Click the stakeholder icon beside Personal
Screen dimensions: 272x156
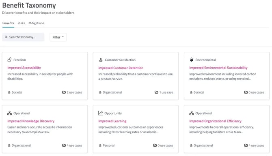click(x=100, y=145)
